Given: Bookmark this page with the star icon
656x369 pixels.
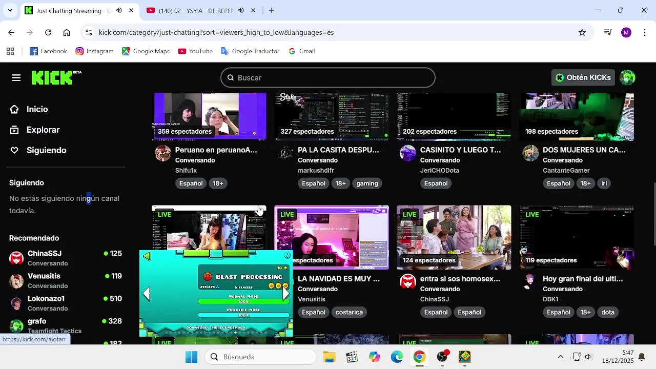Looking at the screenshot, I should click(582, 32).
